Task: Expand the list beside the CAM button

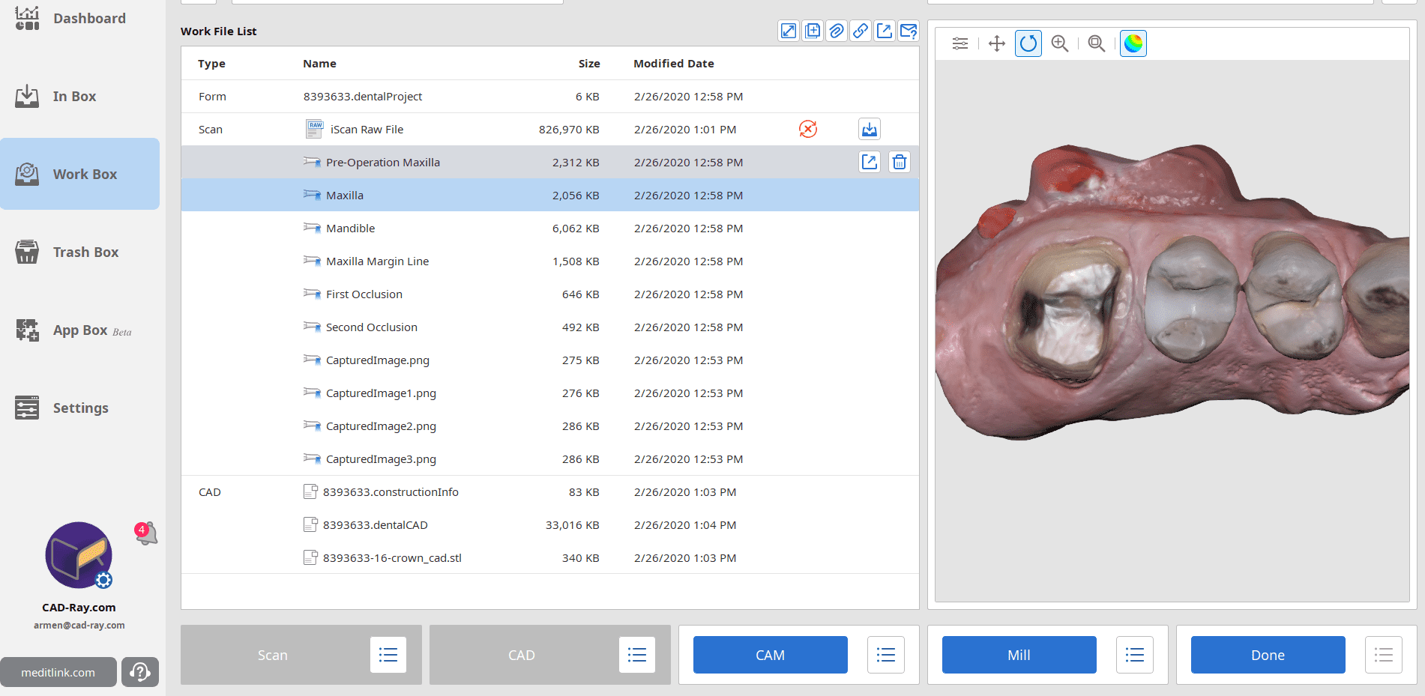Action: pos(886,656)
